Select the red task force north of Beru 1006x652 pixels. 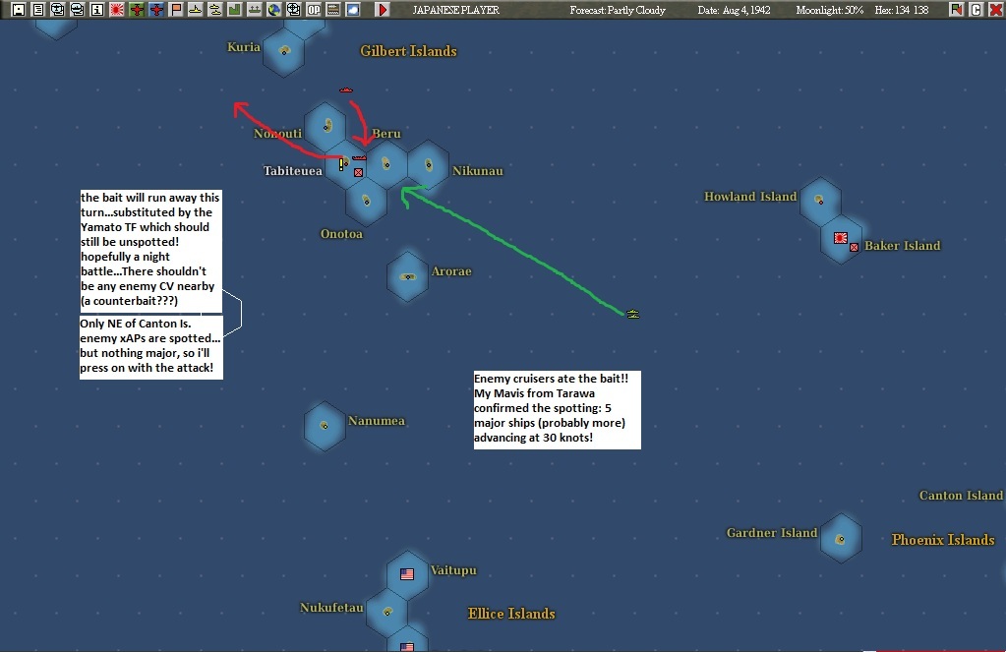(346, 89)
